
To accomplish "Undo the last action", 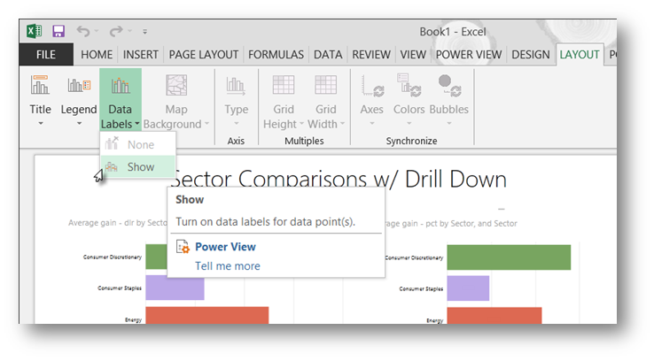I will coord(83,31).
